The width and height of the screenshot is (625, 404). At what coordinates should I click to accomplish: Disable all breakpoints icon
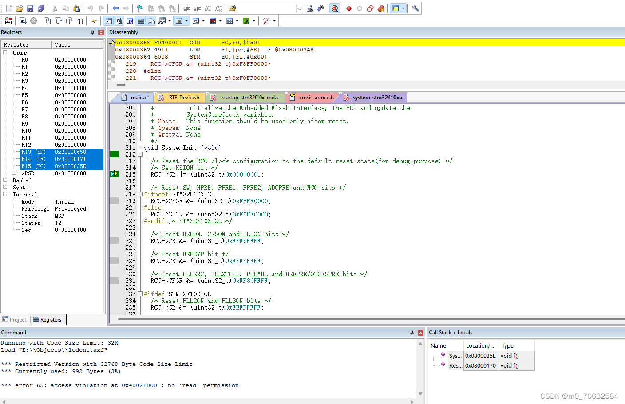click(370, 8)
